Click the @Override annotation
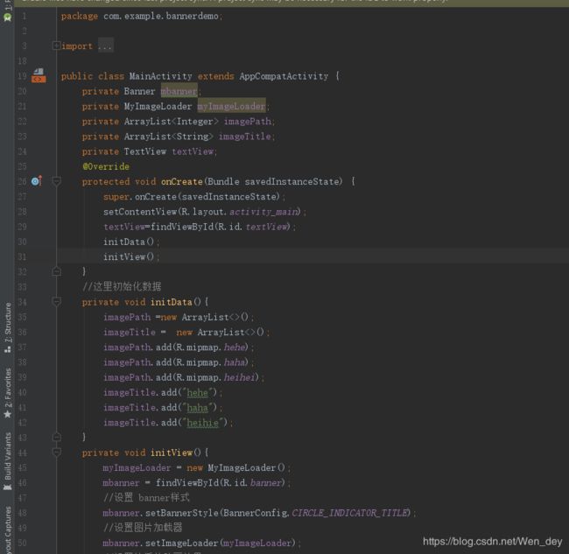The height and width of the screenshot is (554, 569). 106,166
